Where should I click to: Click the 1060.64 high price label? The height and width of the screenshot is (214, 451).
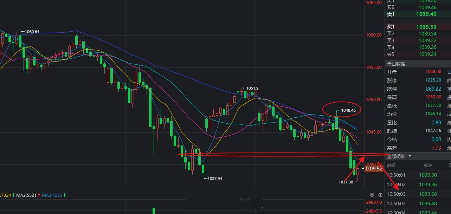pos(32,32)
